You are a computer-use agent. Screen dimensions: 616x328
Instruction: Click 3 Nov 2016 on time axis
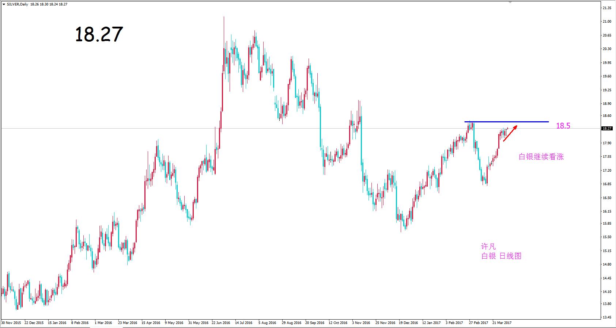point(361,323)
